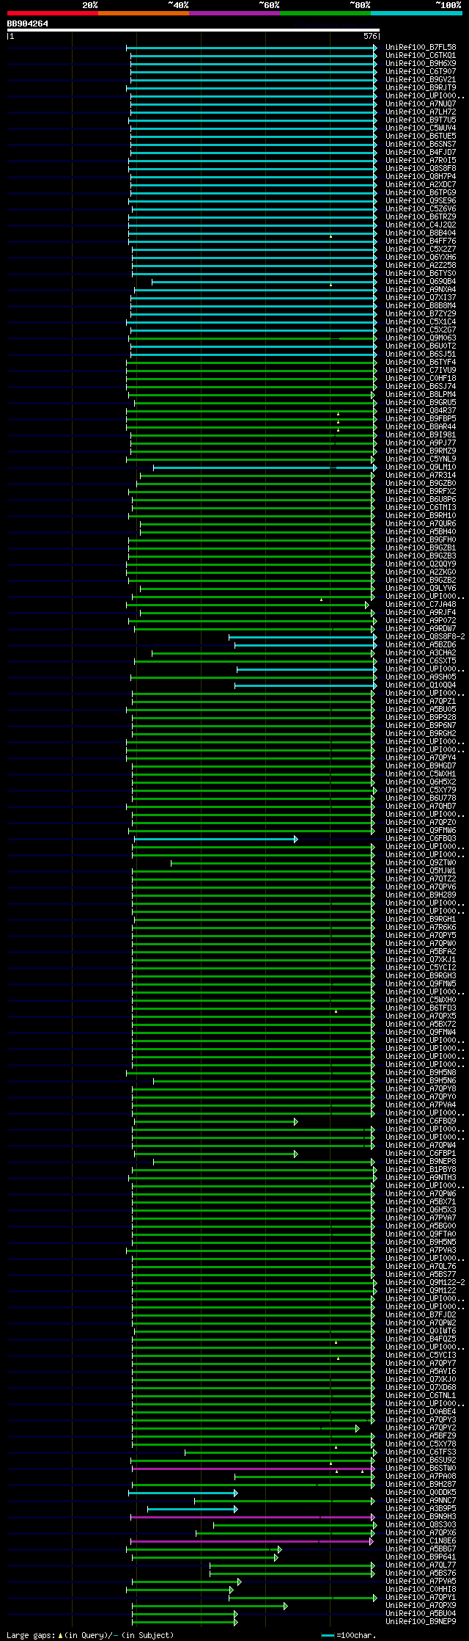Open hit UniRef100_C6TKQ1
This screenshot has width=469, height=1641.
click(421, 56)
